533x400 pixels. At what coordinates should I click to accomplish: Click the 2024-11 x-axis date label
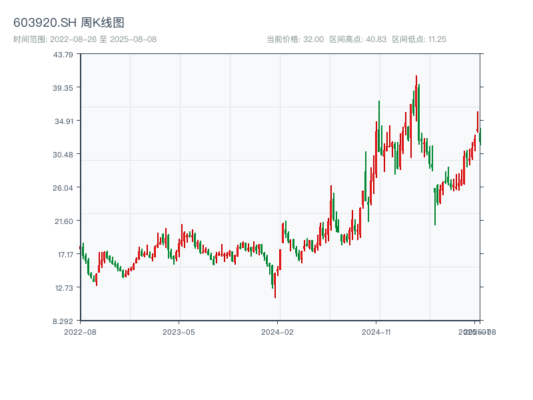point(377,331)
